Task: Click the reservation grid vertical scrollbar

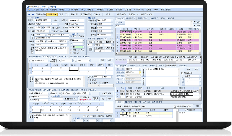Action: pos(200,40)
